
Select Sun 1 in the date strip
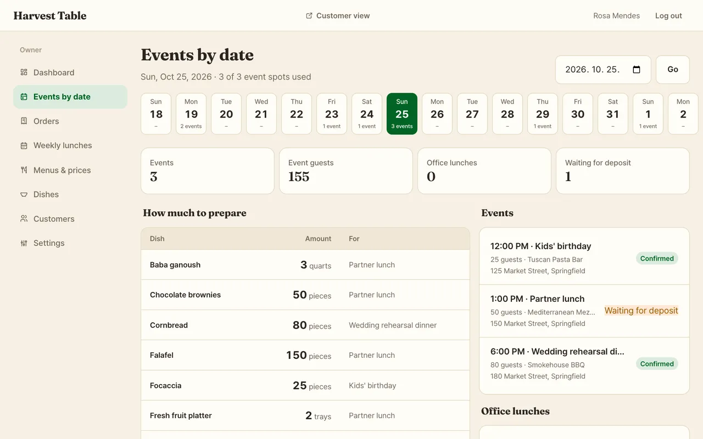click(x=648, y=114)
